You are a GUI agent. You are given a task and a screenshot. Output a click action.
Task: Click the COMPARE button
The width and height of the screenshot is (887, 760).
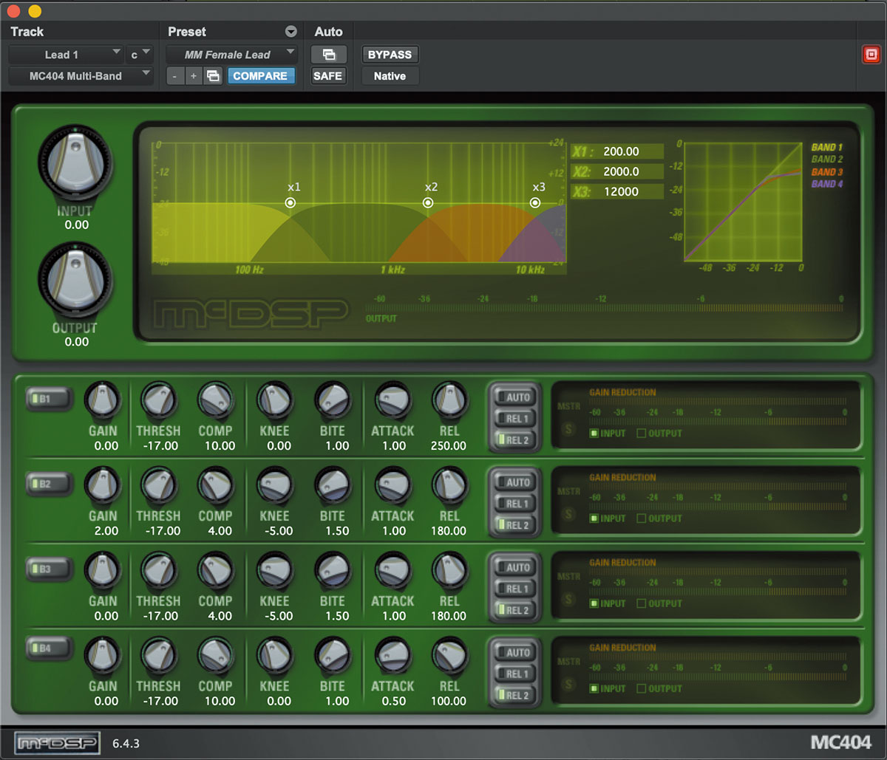(260, 75)
